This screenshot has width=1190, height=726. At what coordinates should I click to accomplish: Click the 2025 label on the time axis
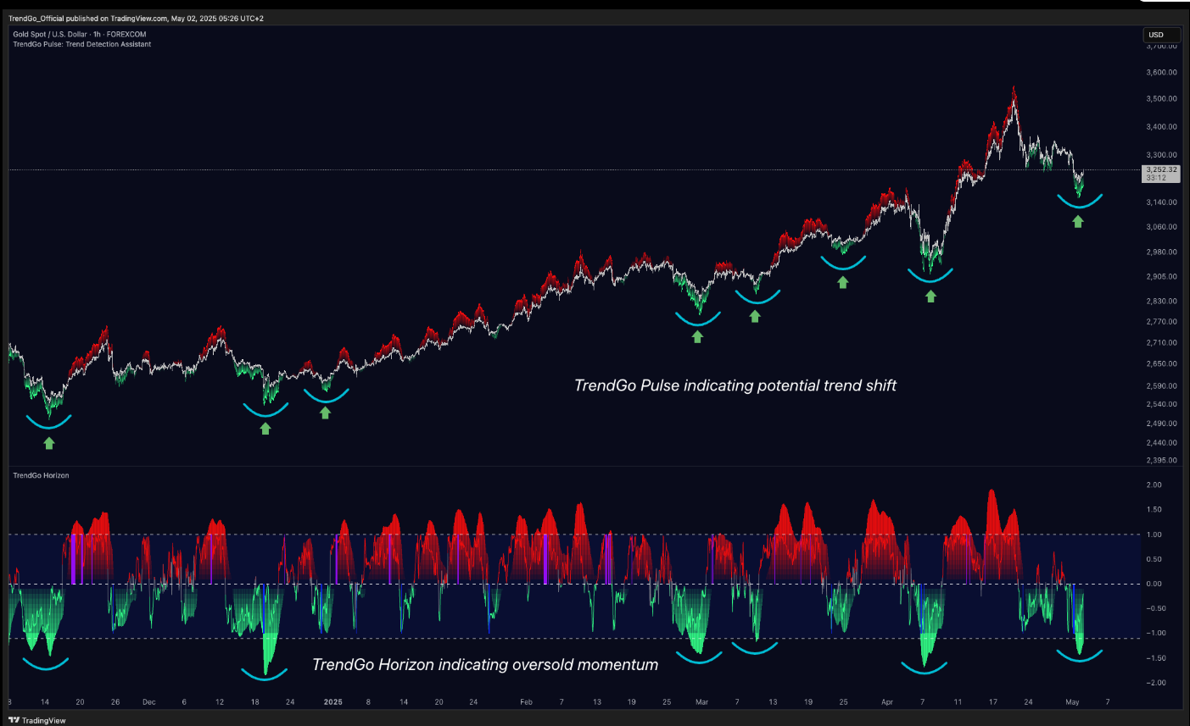[x=332, y=702]
